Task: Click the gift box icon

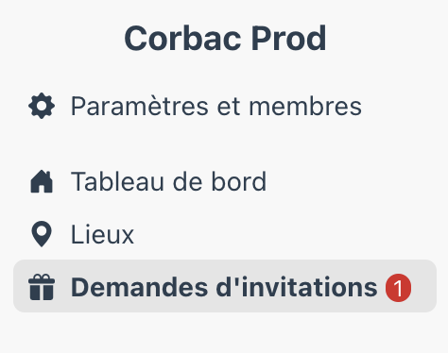Action: (42, 287)
